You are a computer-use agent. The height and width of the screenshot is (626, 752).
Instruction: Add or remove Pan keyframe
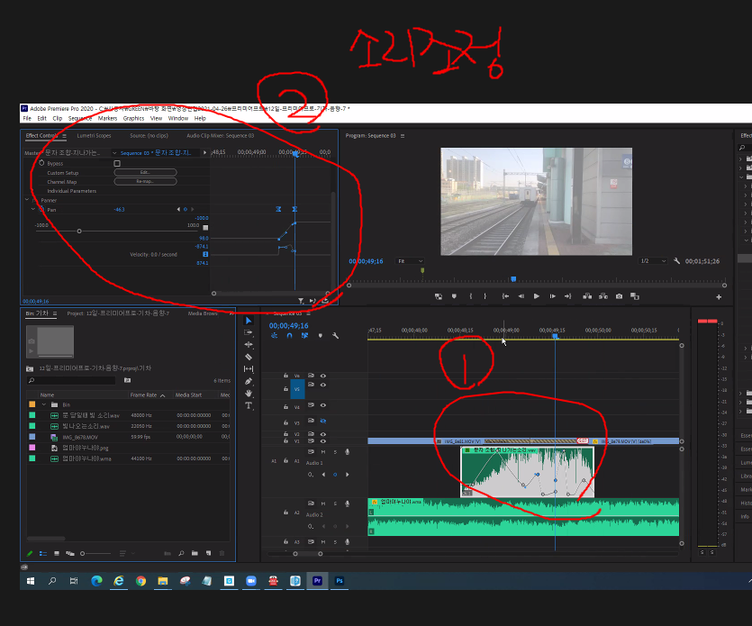click(186, 209)
